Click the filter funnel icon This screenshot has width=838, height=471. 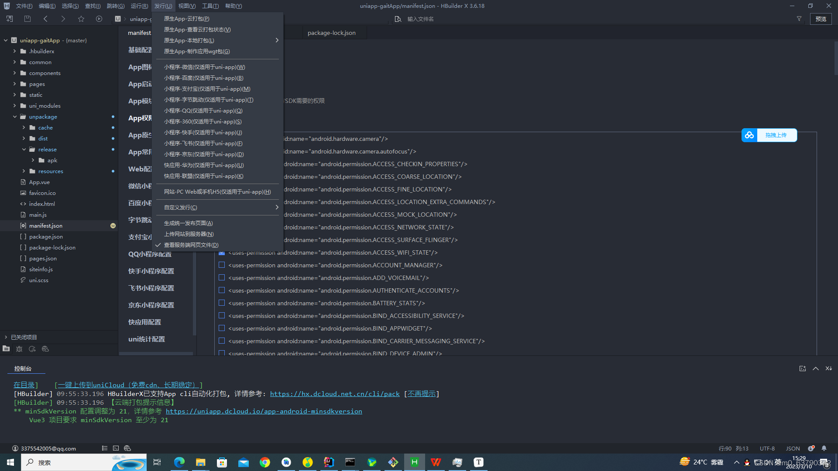coord(799,19)
